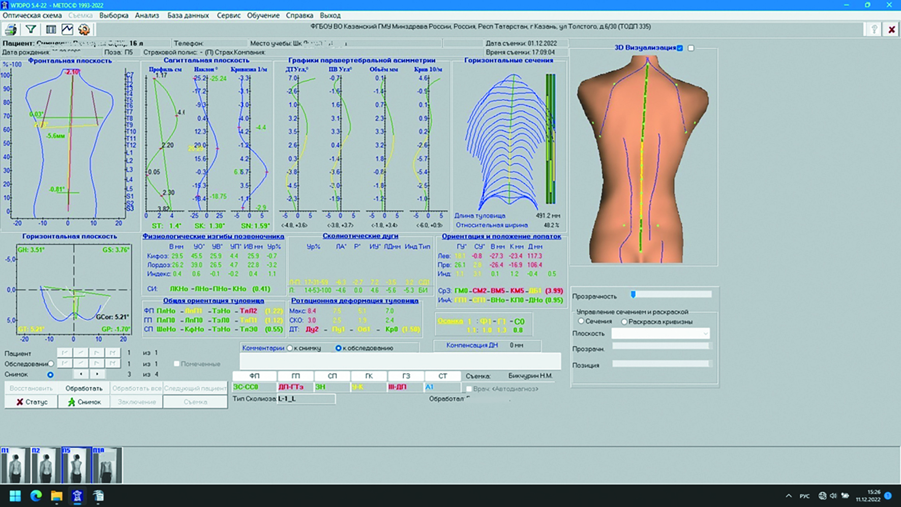The height and width of the screenshot is (507, 901).
Task: Go to next snapshot with right arrow
Action: tap(97, 374)
